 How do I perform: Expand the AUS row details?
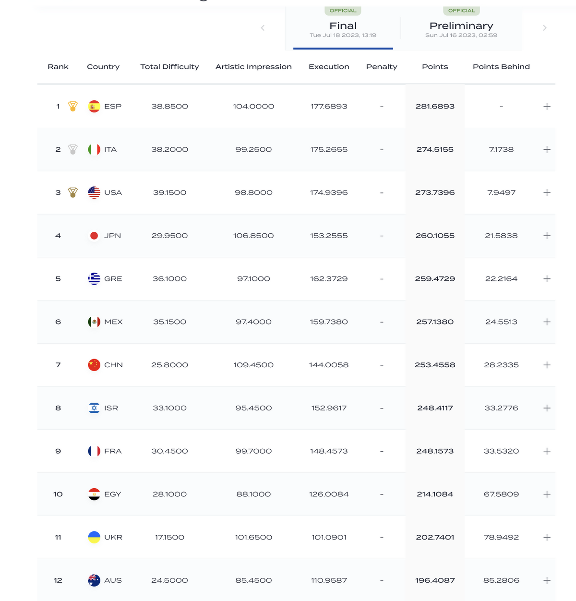547,580
